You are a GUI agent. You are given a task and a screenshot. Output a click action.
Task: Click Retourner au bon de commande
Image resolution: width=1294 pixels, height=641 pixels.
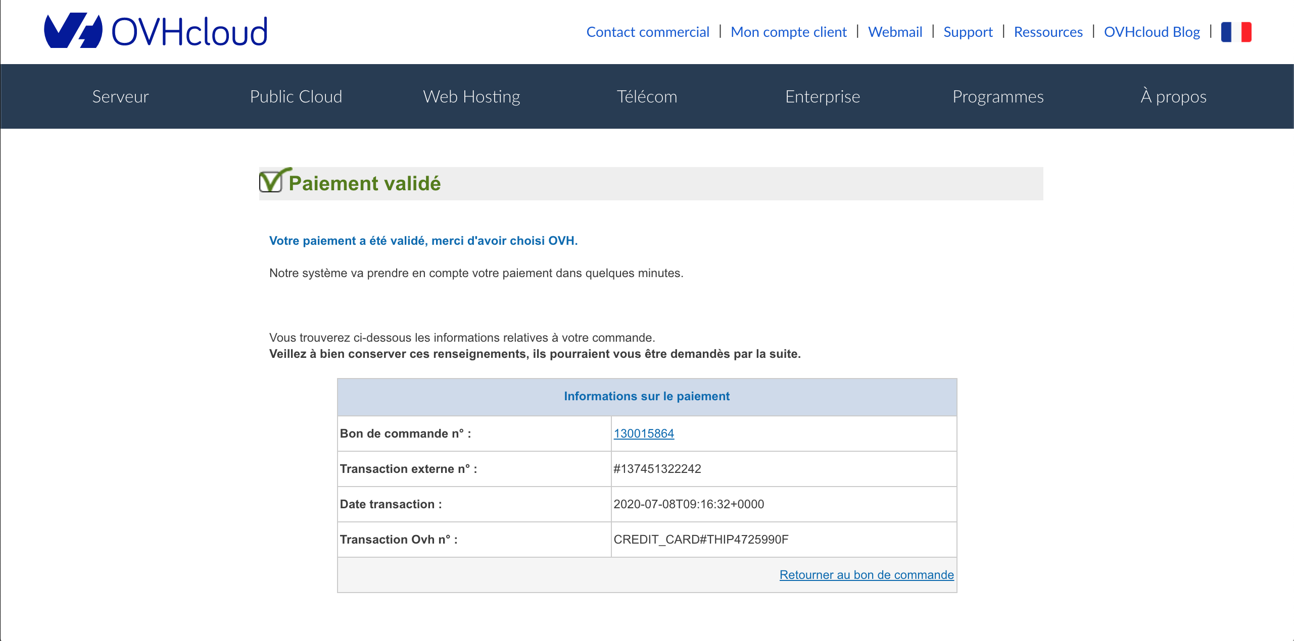(x=867, y=575)
